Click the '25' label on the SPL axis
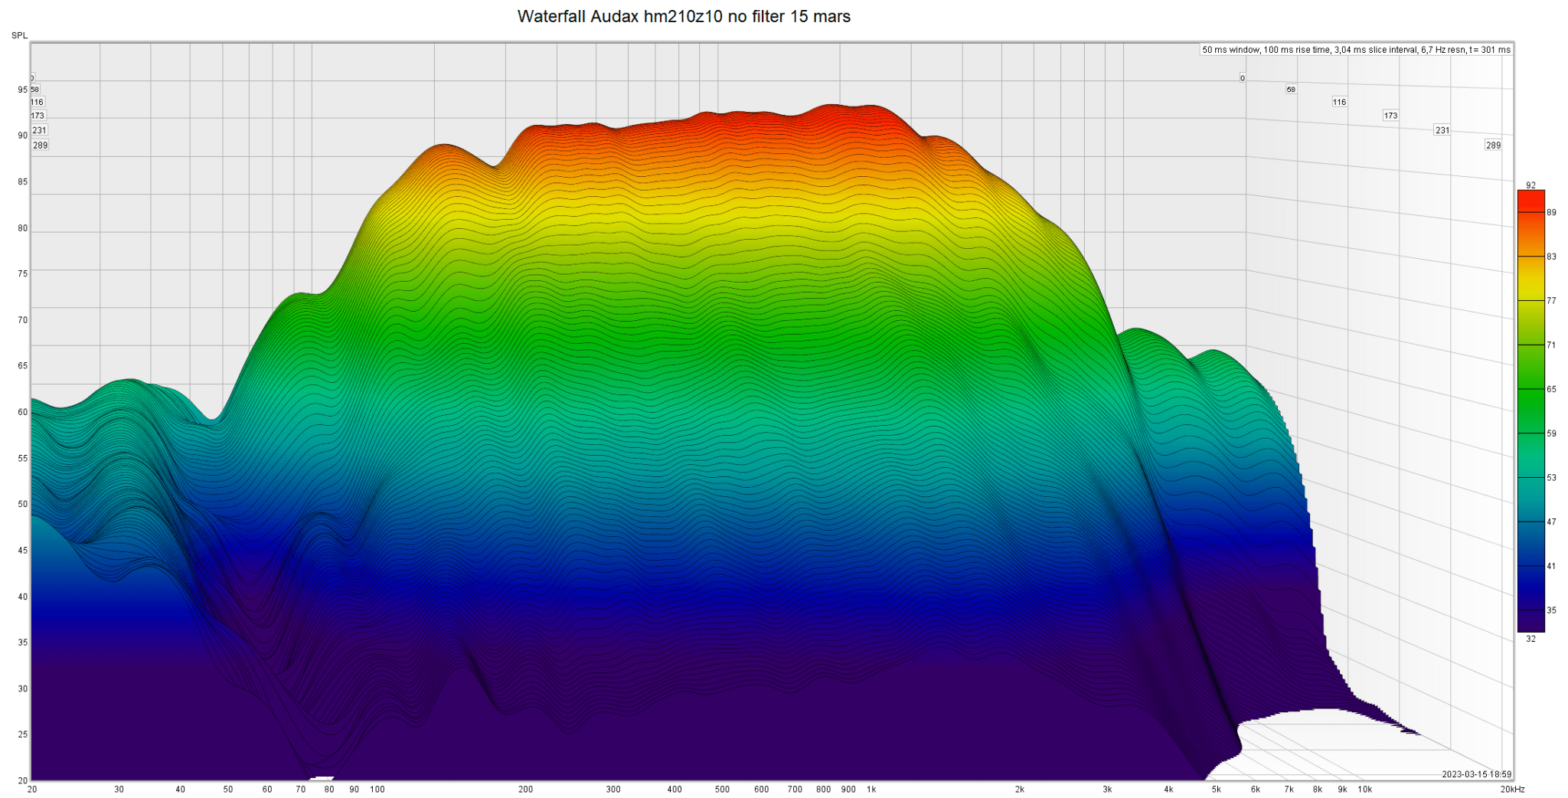The width and height of the screenshot is (1568, 798). (22, 734)
